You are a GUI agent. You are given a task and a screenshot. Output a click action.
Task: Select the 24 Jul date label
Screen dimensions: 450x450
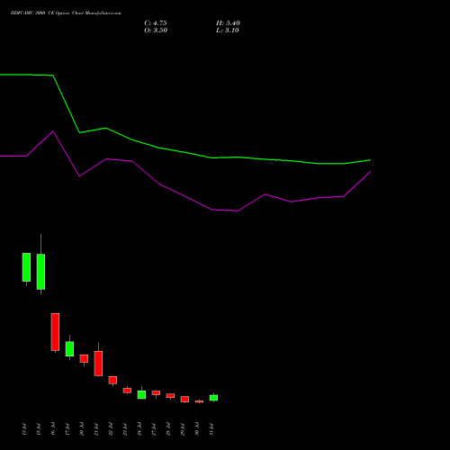(139, 429)
